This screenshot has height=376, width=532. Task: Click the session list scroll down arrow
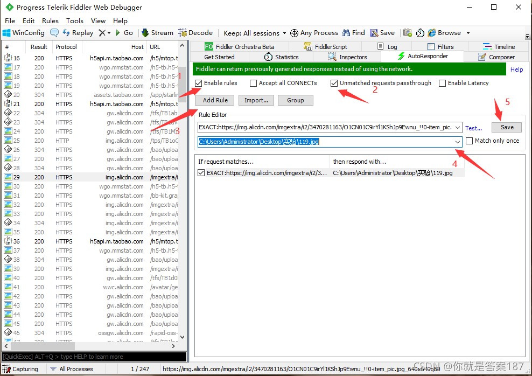pos(183,337)
